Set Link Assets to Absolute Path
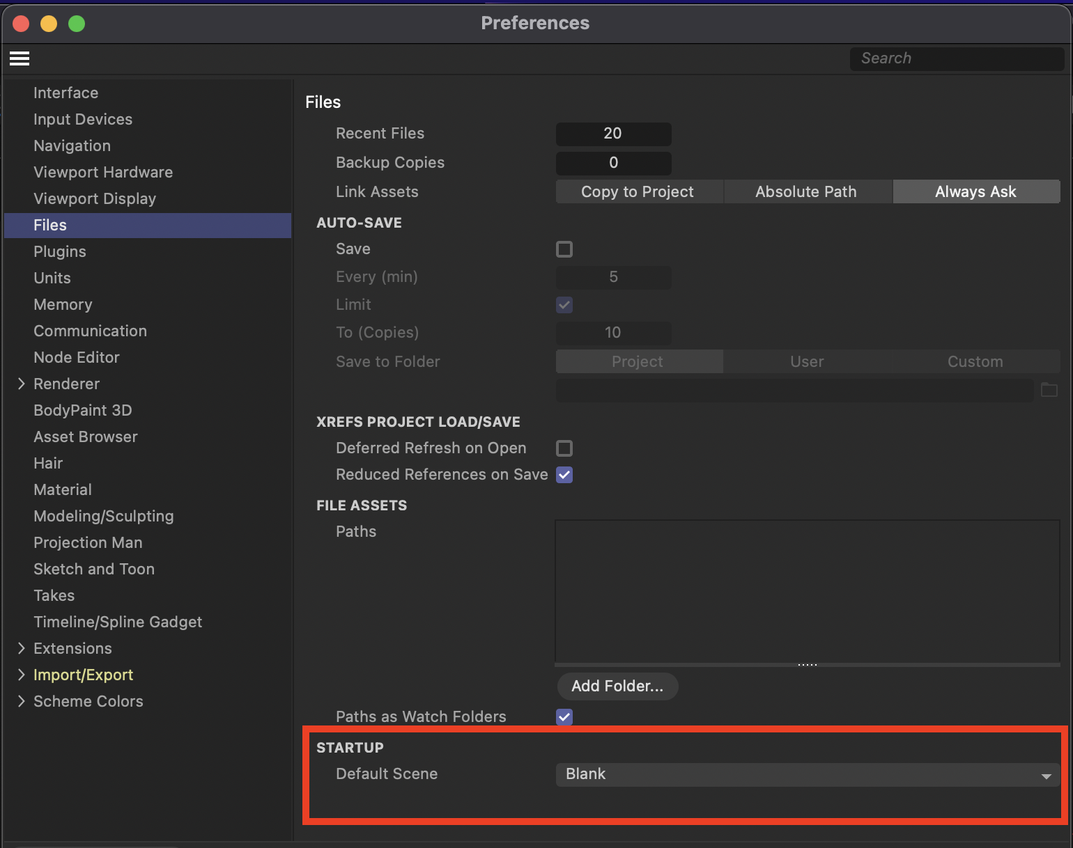 tap(806, 192)
